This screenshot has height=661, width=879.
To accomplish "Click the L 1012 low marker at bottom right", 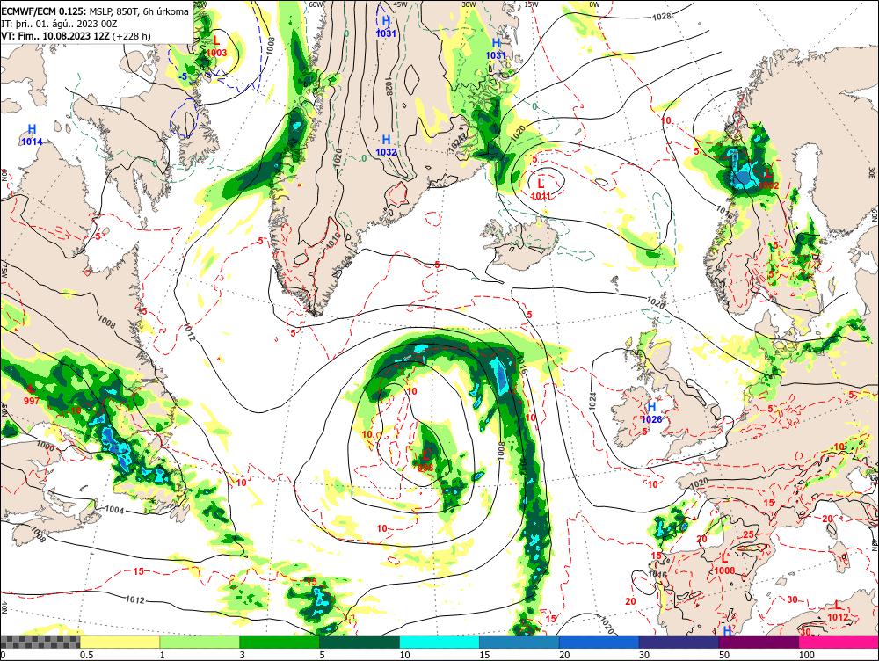I will coord(838,611).
